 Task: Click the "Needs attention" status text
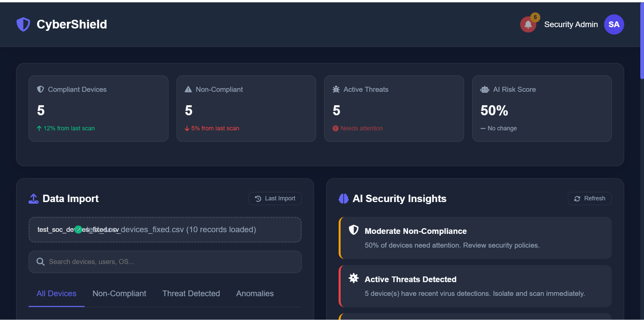tap(361, 128)
